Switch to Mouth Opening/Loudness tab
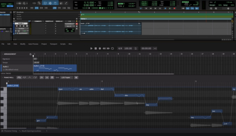236x136 pixels. click(x=30, y=131)
